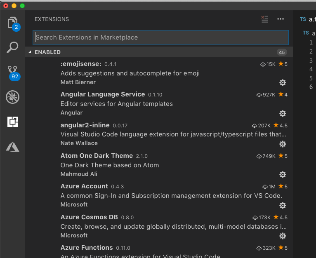Select the Azure Functions extension name
This screenshot has height=258, width=316.
coord(87,248)
